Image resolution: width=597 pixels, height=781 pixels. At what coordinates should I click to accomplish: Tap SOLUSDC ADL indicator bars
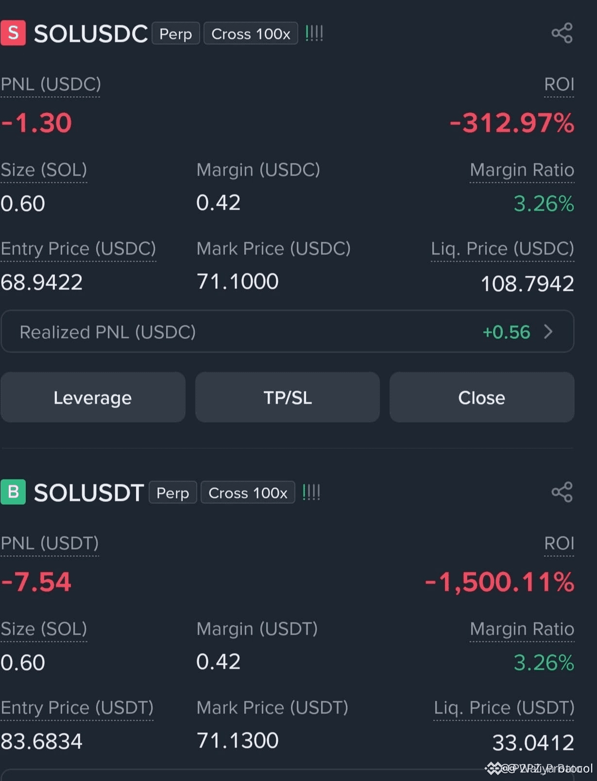click(x=314, y=34)
